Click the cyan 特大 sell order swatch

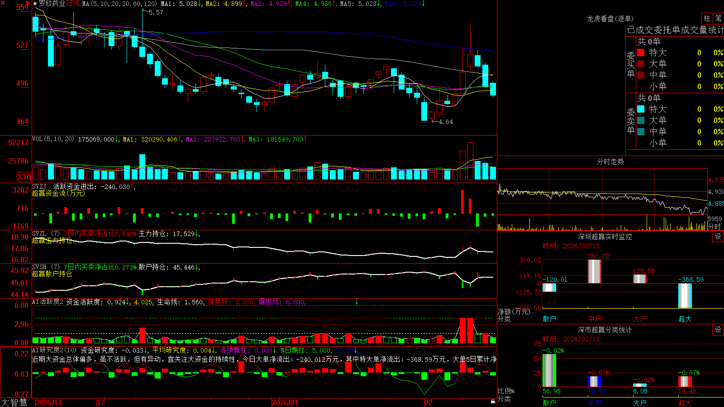click(641, 109)
